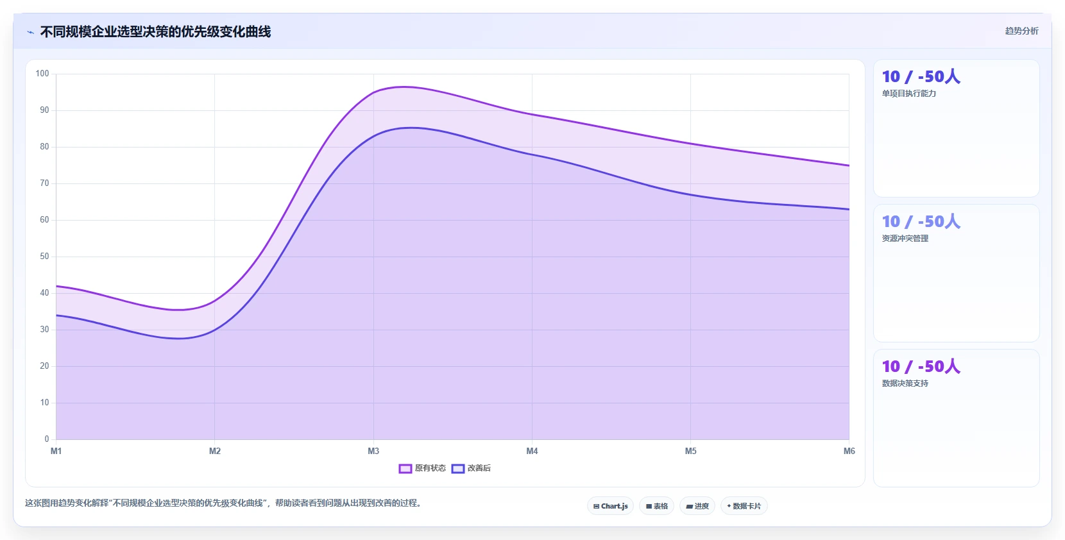This screenshot has width=1065, height=540.
Task: Click the M6 axis label
Action: coord(849,451)
